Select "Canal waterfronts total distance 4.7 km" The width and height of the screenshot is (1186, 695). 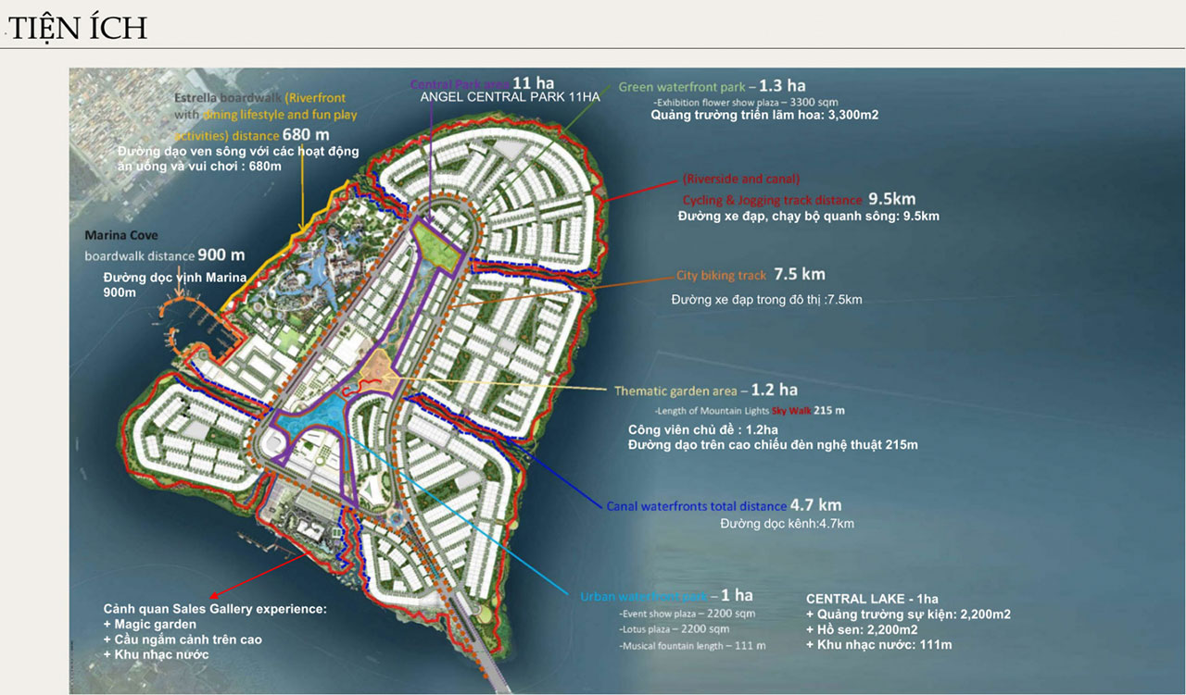[x=724, y=505]
